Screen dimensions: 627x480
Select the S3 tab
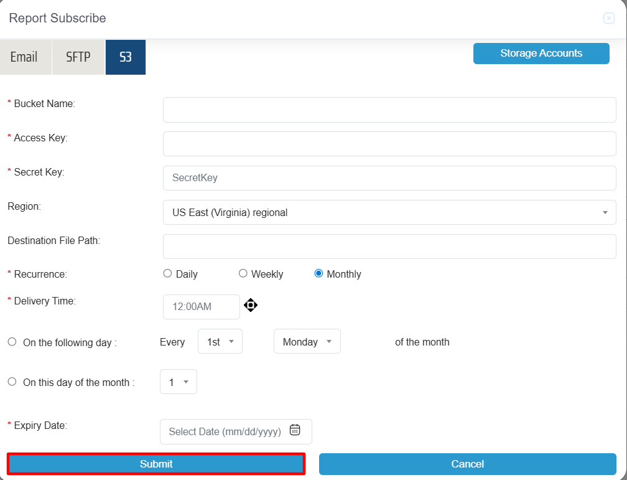coord(126,57)
